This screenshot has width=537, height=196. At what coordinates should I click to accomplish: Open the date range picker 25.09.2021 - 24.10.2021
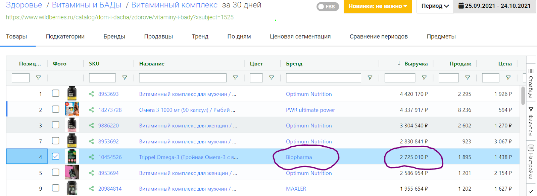click(495, 6)
